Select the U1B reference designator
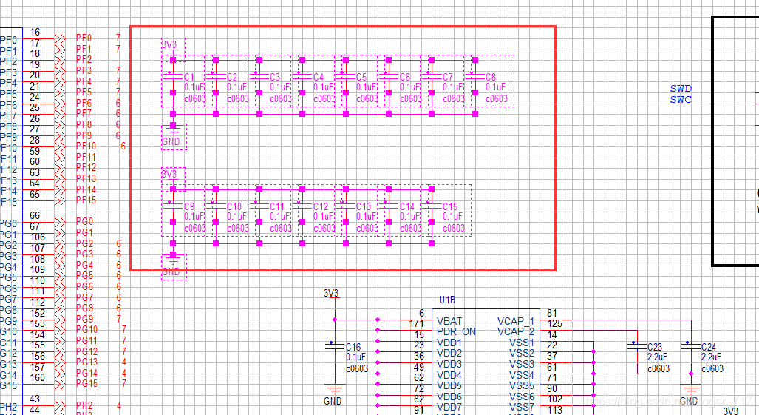The height and width of the screenshot is (415, 759). [x=447, y=300]
